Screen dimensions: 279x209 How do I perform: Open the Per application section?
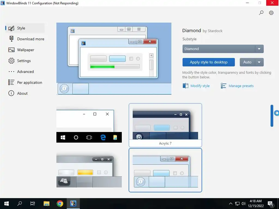tap(25, 82)
